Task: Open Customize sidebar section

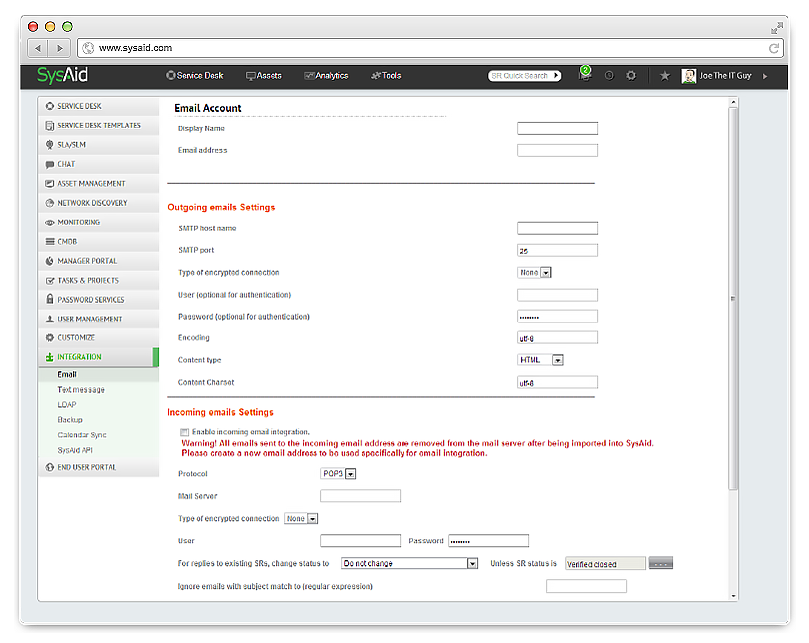Action: tap(99, 337)
